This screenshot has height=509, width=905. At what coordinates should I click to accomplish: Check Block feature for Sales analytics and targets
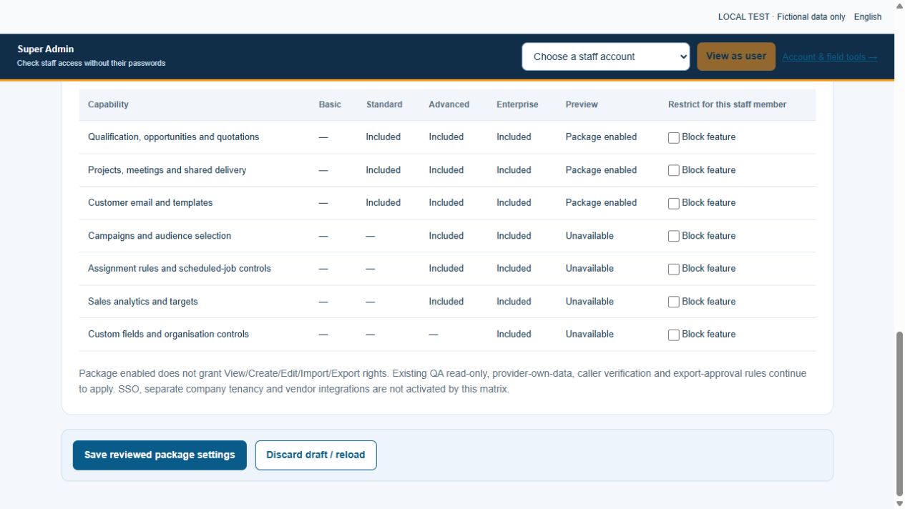674,302
